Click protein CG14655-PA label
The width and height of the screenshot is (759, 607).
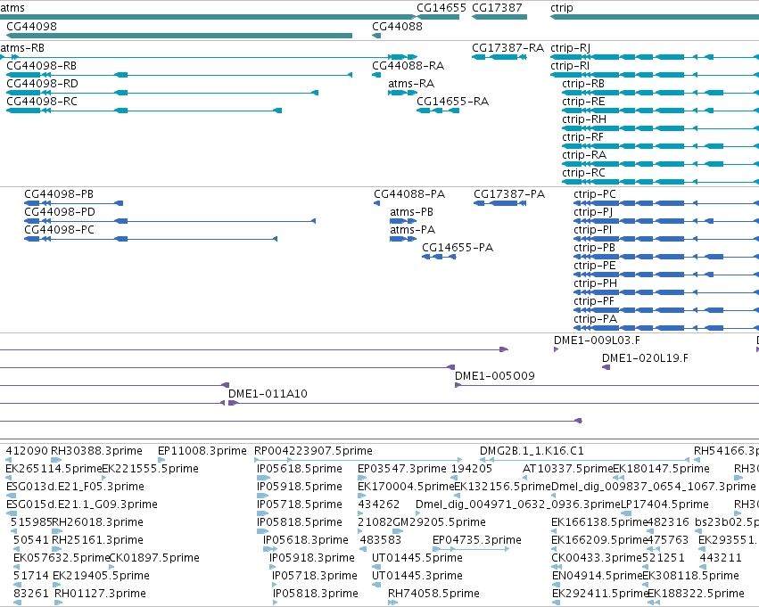click(458, 248)
